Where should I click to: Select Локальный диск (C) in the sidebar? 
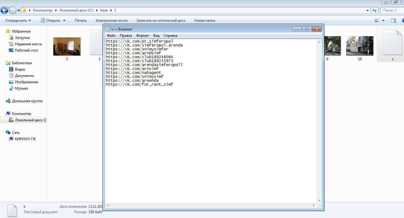pos(28,120)
